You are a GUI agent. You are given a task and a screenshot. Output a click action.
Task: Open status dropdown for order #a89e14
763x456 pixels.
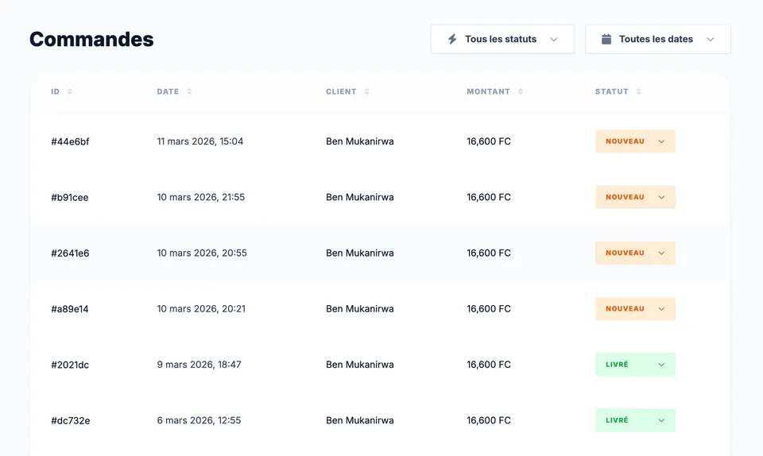tap(635, 309)
